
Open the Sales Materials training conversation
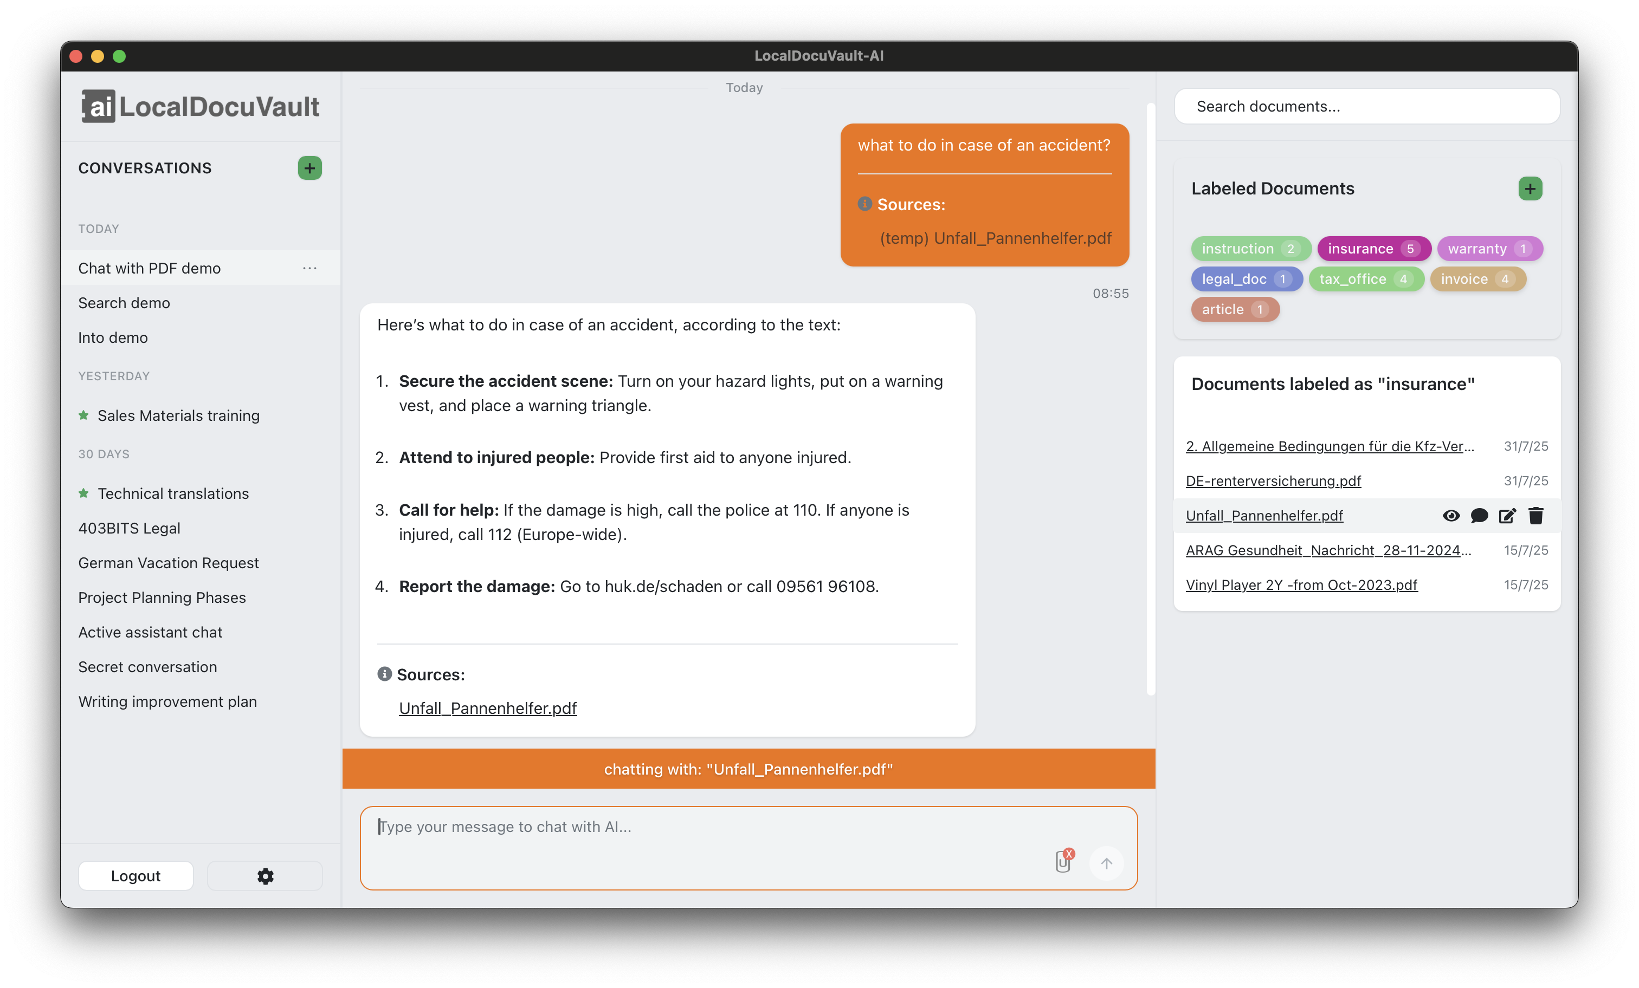(x=178, y=415)
